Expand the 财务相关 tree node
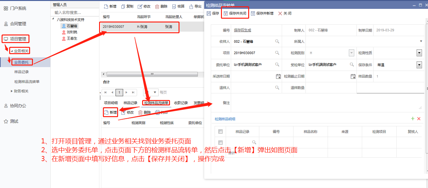This screenshot has width=428, height=188. point(12,91)
